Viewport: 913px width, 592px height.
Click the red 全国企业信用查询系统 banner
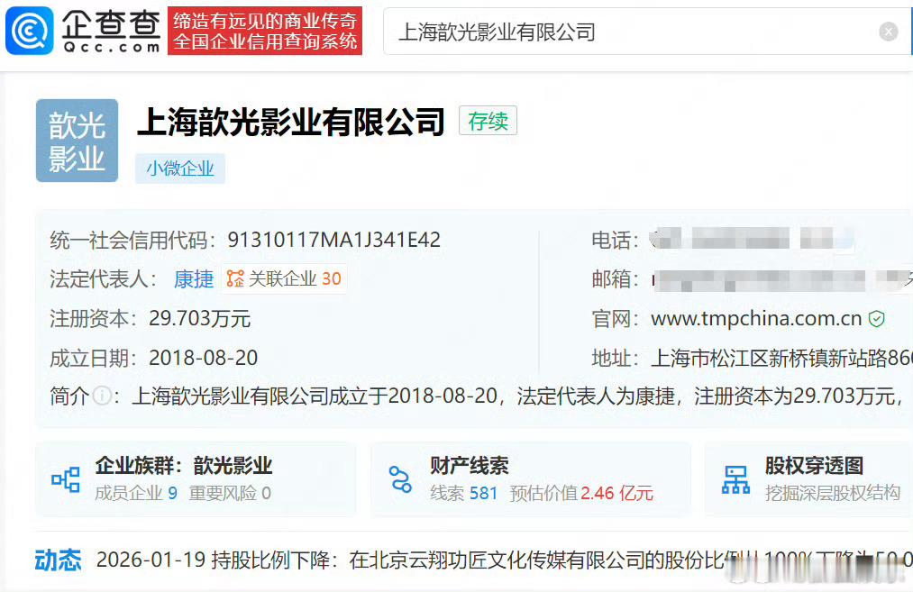tap(265, 31)
